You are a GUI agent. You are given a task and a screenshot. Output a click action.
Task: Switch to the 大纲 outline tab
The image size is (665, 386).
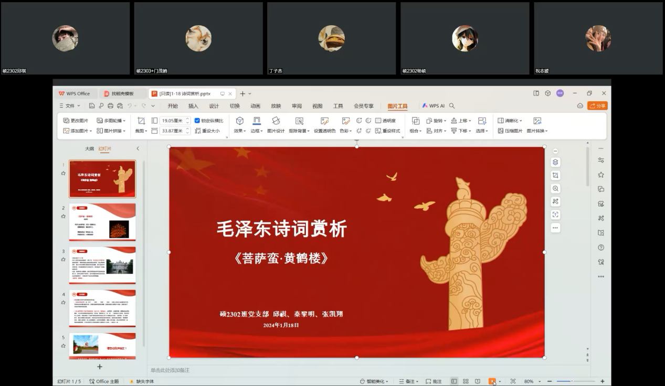90,149
